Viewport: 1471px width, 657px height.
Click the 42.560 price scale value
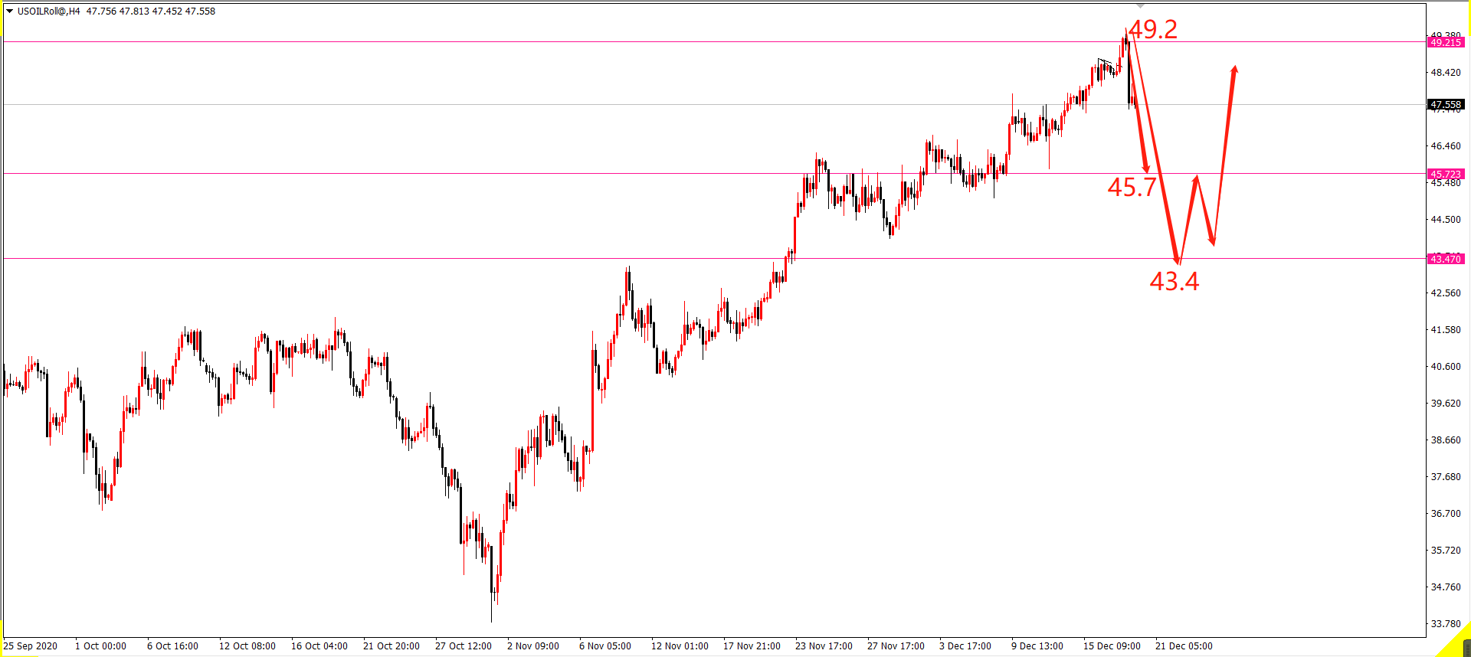1446,293
